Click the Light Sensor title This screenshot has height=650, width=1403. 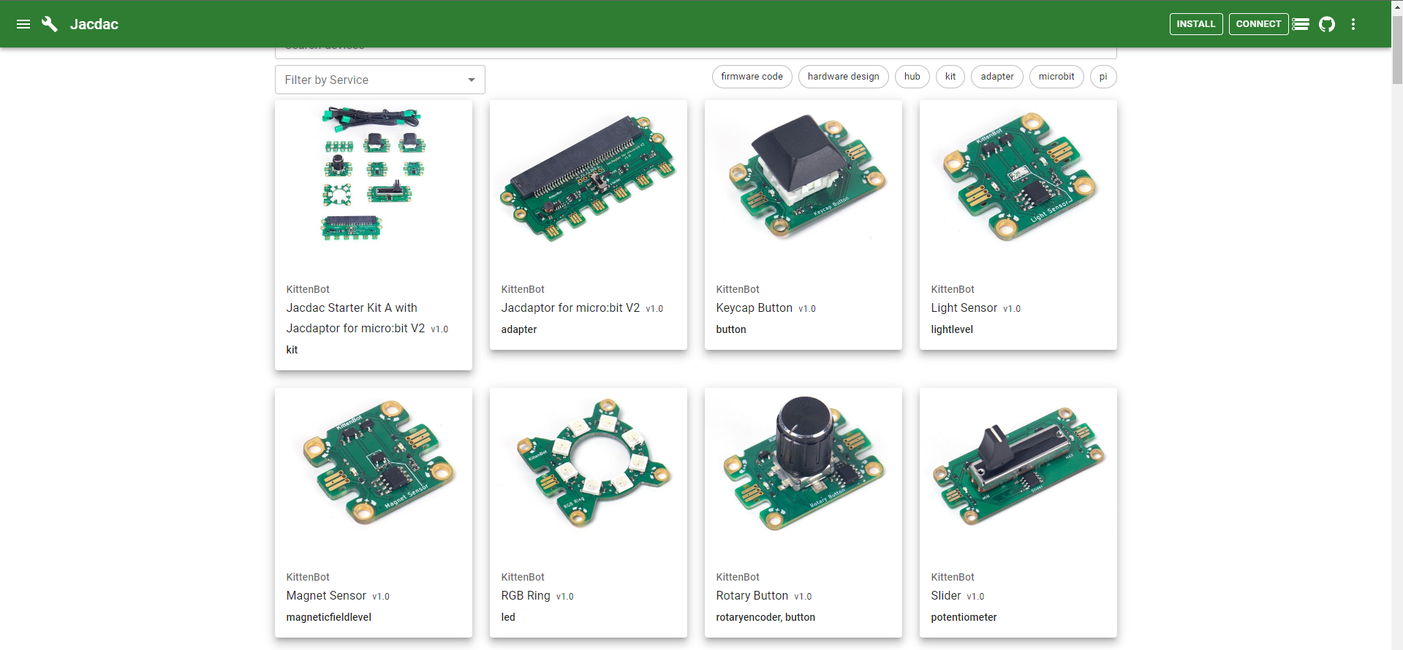964,308
